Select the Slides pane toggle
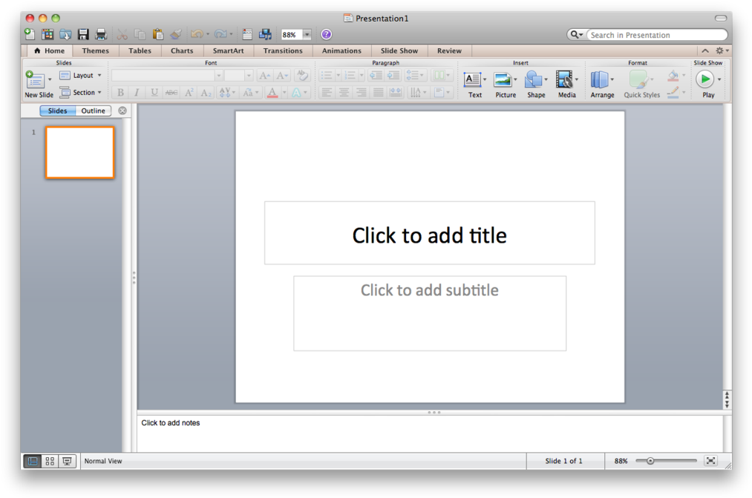The image size is (752, 498). pyautogui.click(x=57, y=111)
